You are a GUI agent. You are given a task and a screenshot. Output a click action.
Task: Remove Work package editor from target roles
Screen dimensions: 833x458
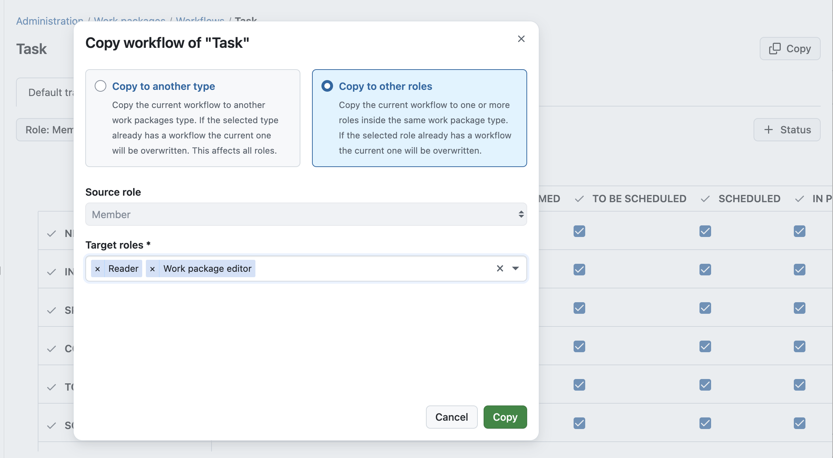(x=152, y=268)
